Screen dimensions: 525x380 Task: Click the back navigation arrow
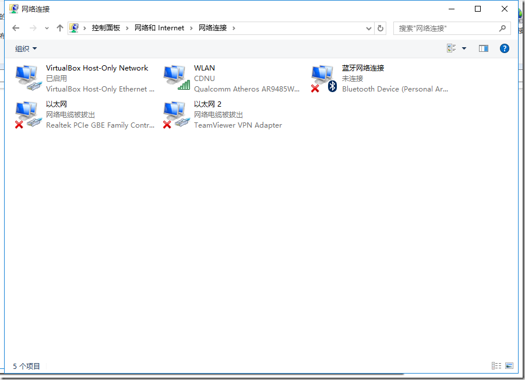[16, 28]
